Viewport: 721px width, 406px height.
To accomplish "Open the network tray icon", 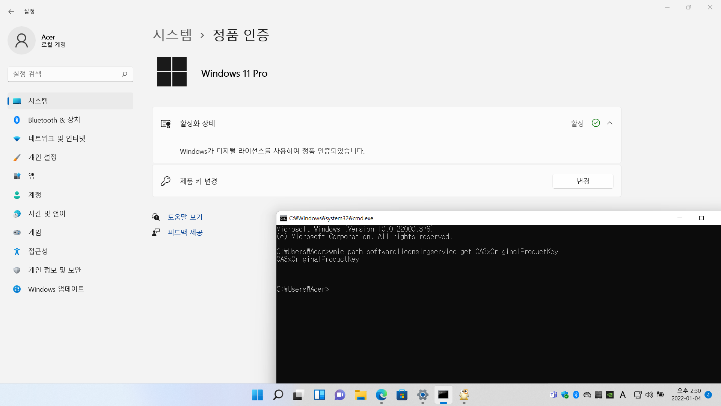I will (x=638, y=395).
